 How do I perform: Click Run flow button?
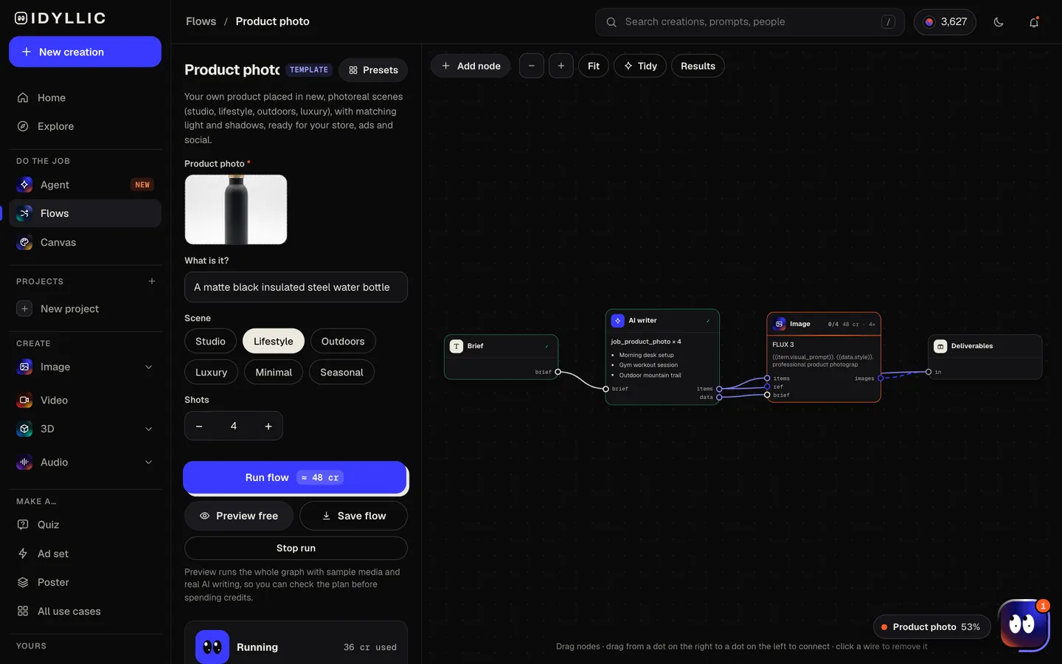[295, 477]
